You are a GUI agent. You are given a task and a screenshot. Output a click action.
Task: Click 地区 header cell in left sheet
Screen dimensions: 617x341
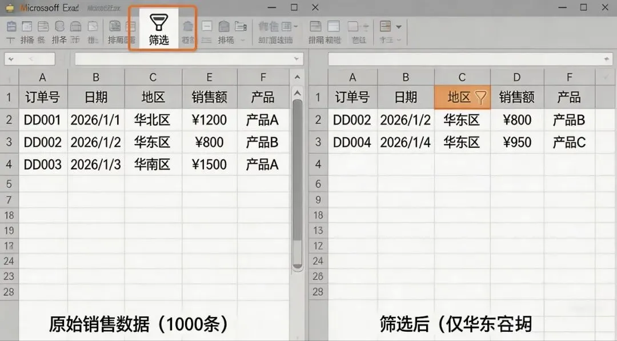pyautogui.click(x=153, y=97)
